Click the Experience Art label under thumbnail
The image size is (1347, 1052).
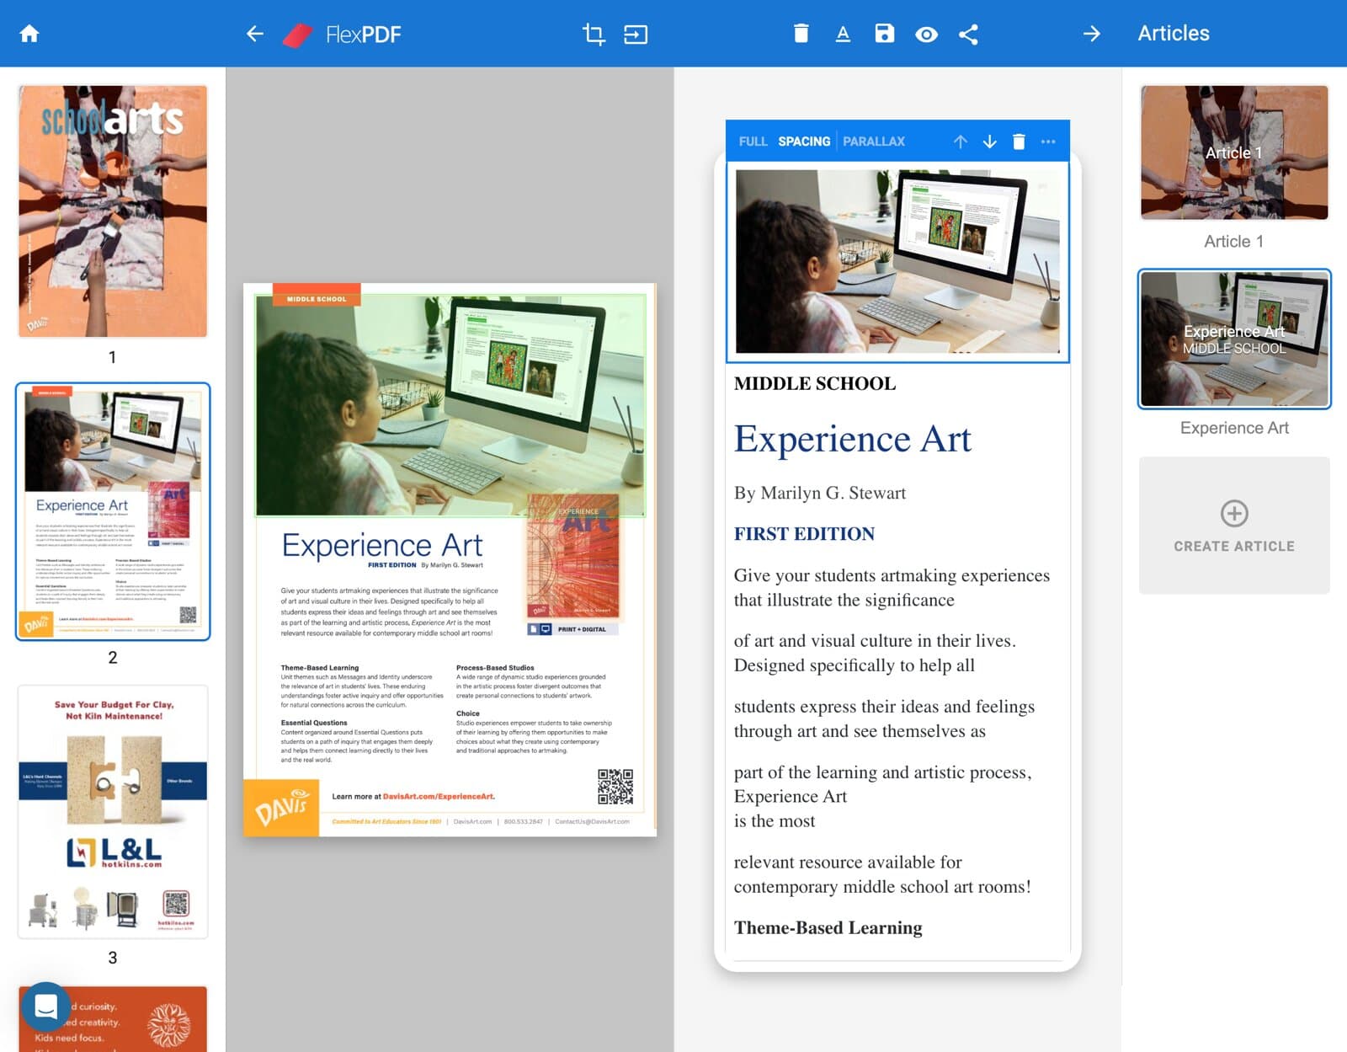1234,428
